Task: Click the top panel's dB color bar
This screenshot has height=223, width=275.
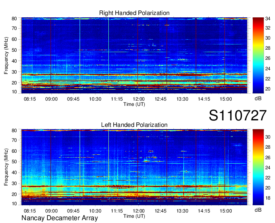Action: [x=258, y=55]
